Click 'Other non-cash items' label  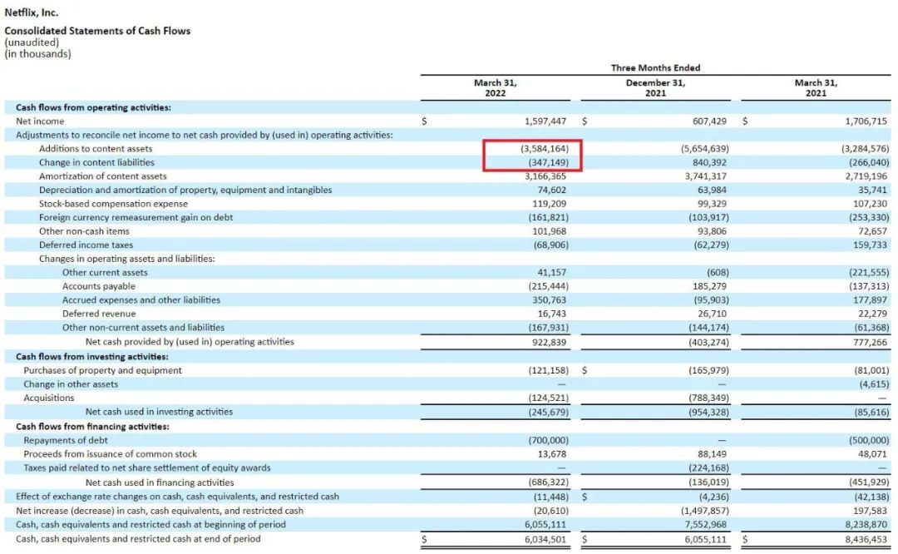tap(84, 231)
